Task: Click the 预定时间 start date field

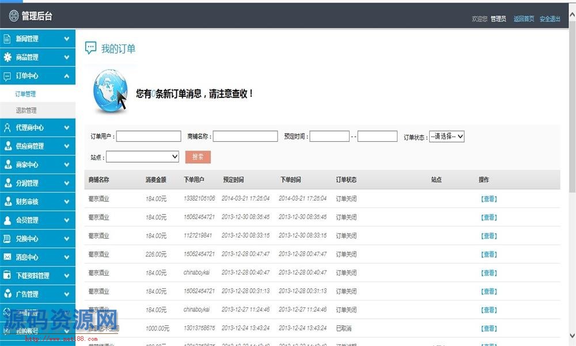Action: [329, 136]
